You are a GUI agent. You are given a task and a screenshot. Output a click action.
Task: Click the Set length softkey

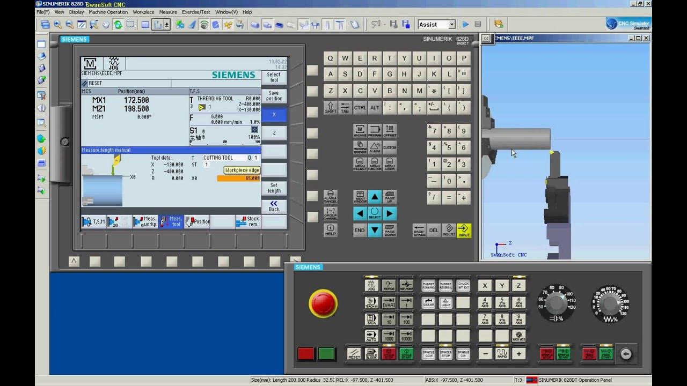[274, 188]
